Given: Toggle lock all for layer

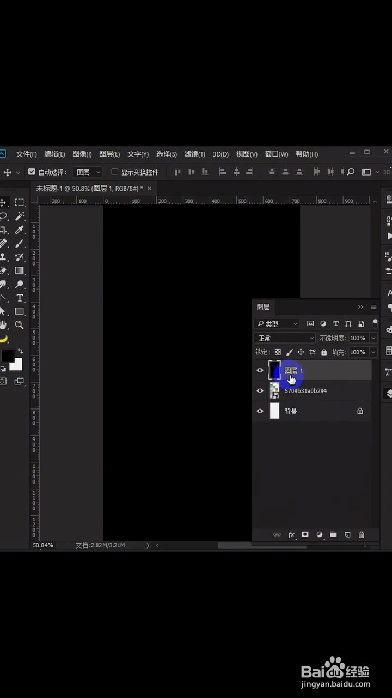Looking at the screenshot, I should tap(324, 352).
